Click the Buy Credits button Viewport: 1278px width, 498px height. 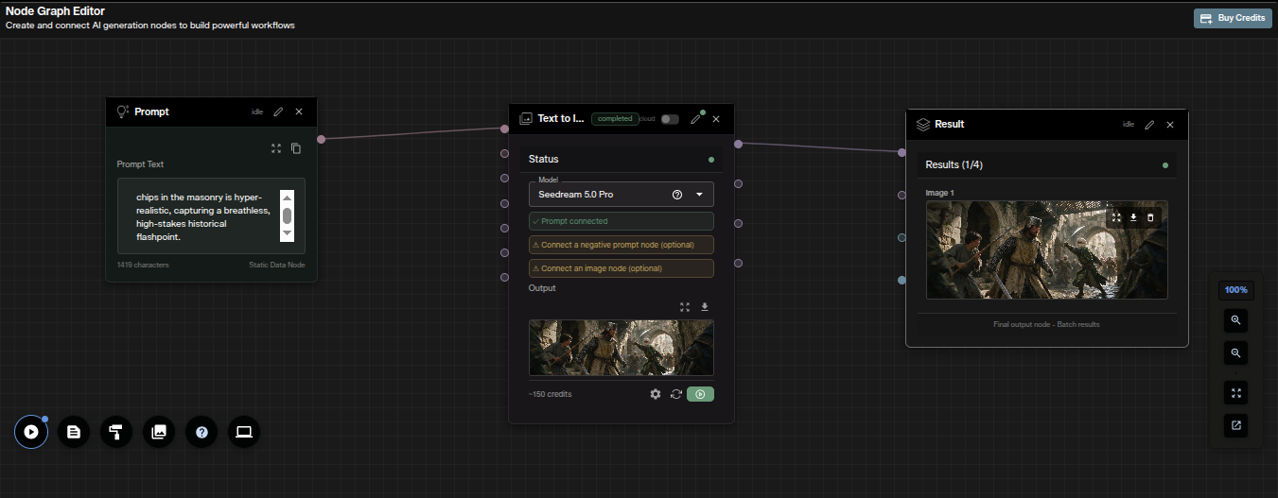point(1233,18)
